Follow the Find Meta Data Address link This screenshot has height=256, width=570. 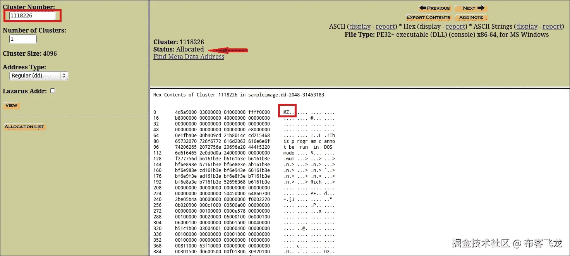(x=189, y=57)
